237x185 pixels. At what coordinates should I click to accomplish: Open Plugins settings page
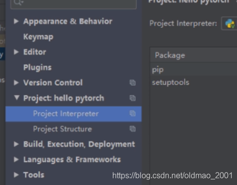pos(37,68)
